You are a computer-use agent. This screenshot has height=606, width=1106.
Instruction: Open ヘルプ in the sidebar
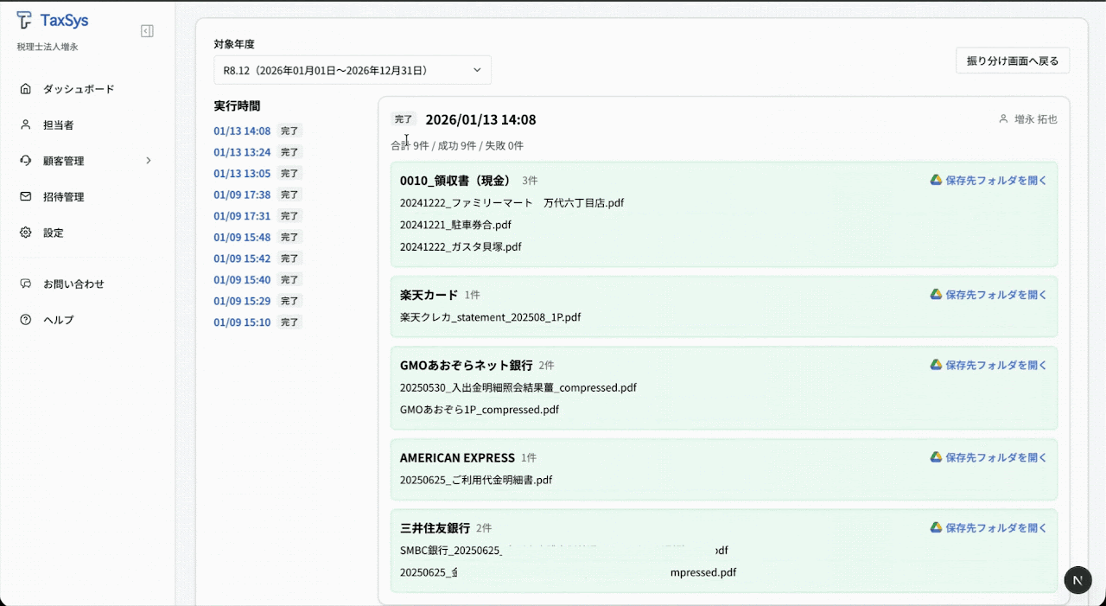tap(58, 320)
